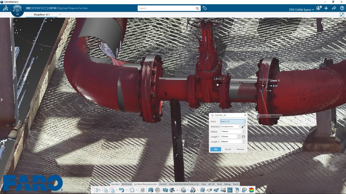Click the rainbow colored cube icon
Image resolution: width=346 pixels, height=194 pixels.
(251, 190)
